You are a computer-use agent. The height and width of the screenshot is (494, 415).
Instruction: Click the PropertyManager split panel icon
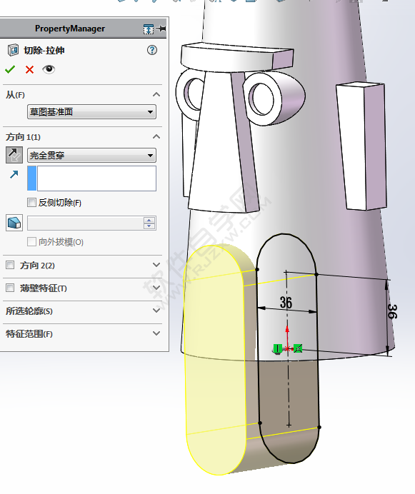pos(149,29)
